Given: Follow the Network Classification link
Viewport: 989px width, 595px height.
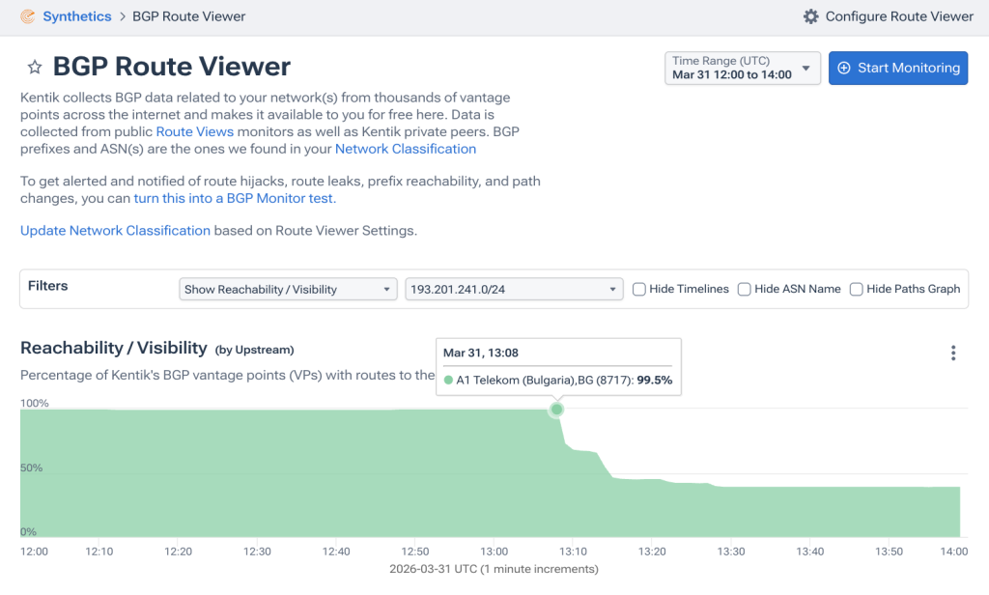Looking at the screenshot, I should 406,149.
